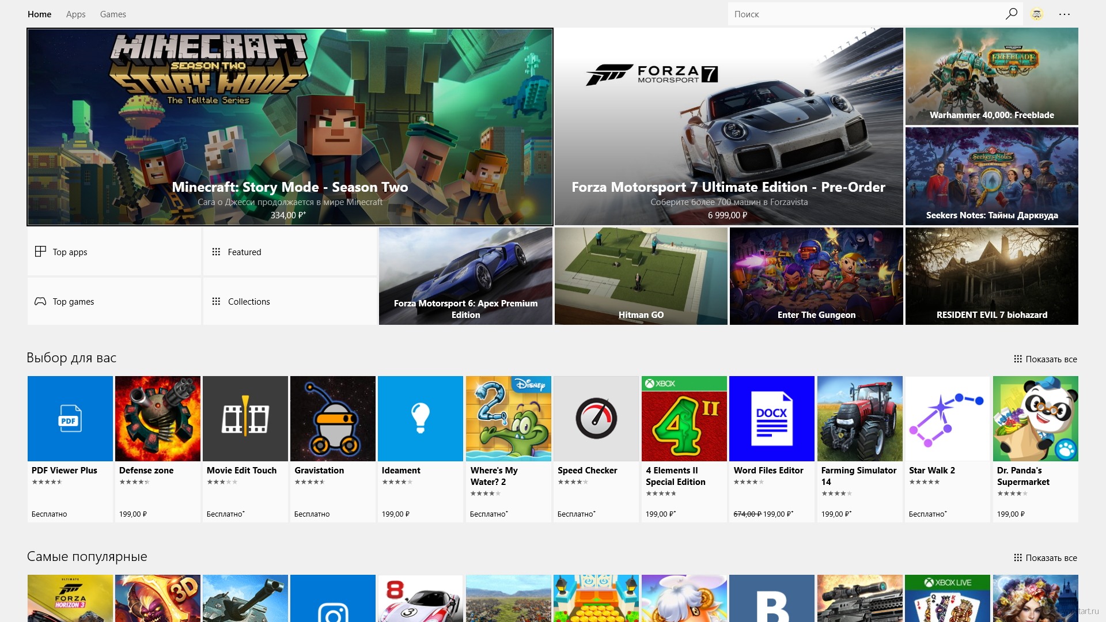
Task: Open Hitman GO tile
Action: pyautogui.click(x=641, y=276)
